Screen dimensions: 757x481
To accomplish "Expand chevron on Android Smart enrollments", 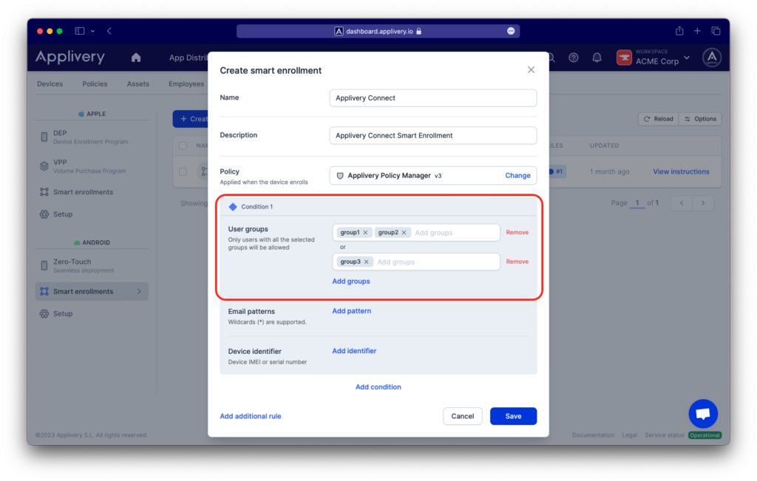I will tap(139, 291).
